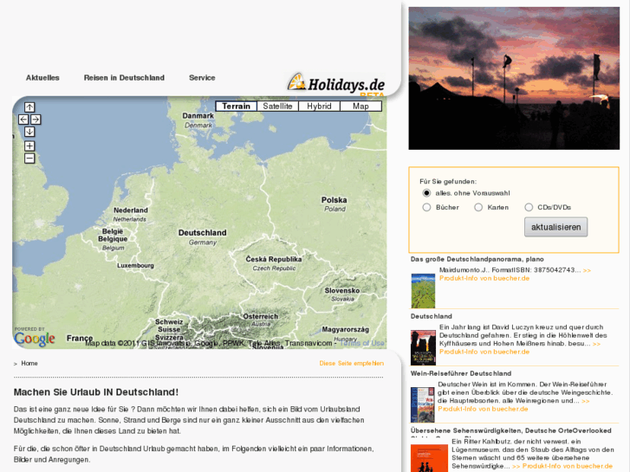This screenshot has width=630, height=472.
Task: Click the 'Luxembourg' label on map
Action: pyautogui.click(x=135, y=266)
